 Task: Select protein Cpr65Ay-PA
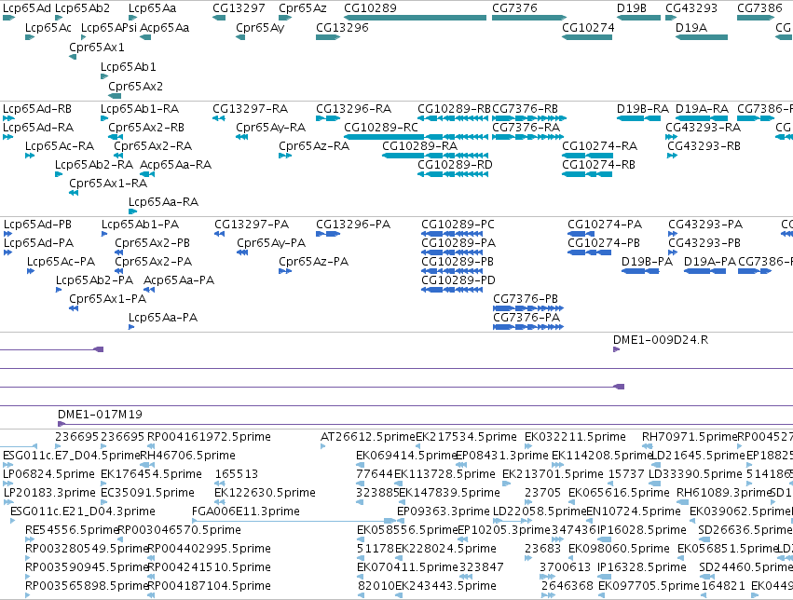tap(271, 243)
